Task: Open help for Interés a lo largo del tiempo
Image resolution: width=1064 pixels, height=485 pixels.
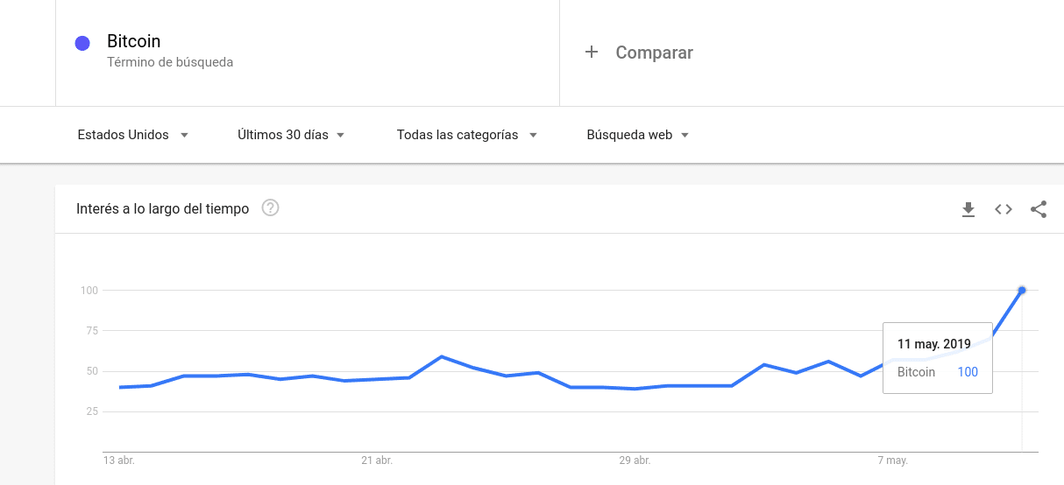Action: [271, 208]
